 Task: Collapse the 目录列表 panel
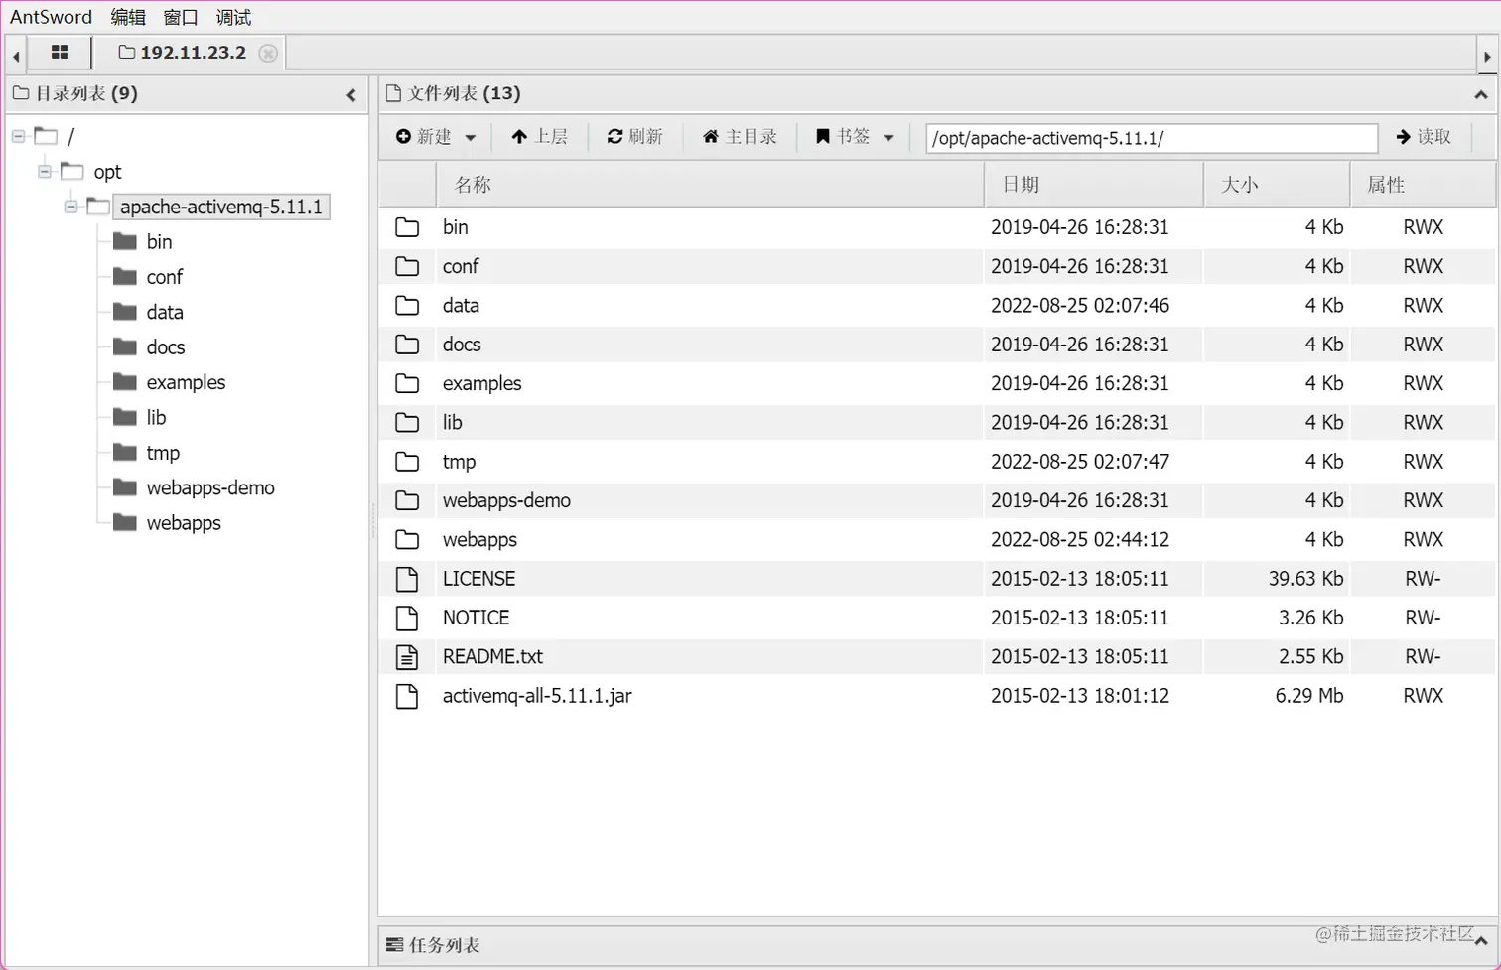[351, 95]
